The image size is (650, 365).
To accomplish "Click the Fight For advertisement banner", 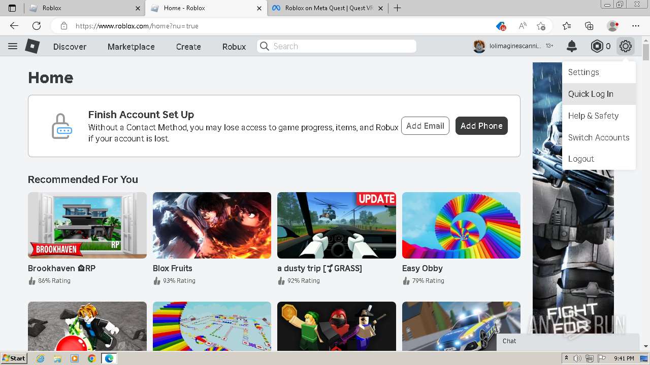I will [573, 203].
